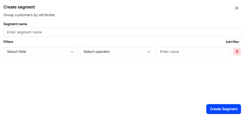Click the Create segment dialog title

coord(19,7)
